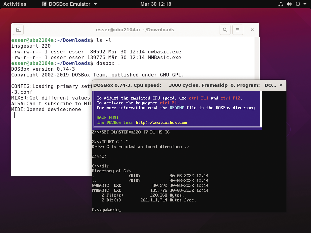Click the speaker volume icon in top bar
This screenshot has width=311, height=233.
[x=289, y=4]
